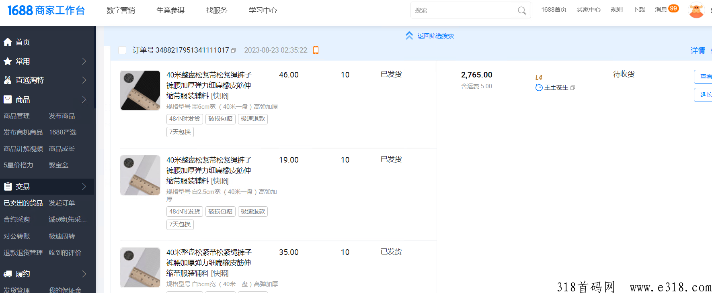Open chat with buyer 王土苍生 icon
Viewport: 712px width, 293px height.
click(x=539, y=88)
